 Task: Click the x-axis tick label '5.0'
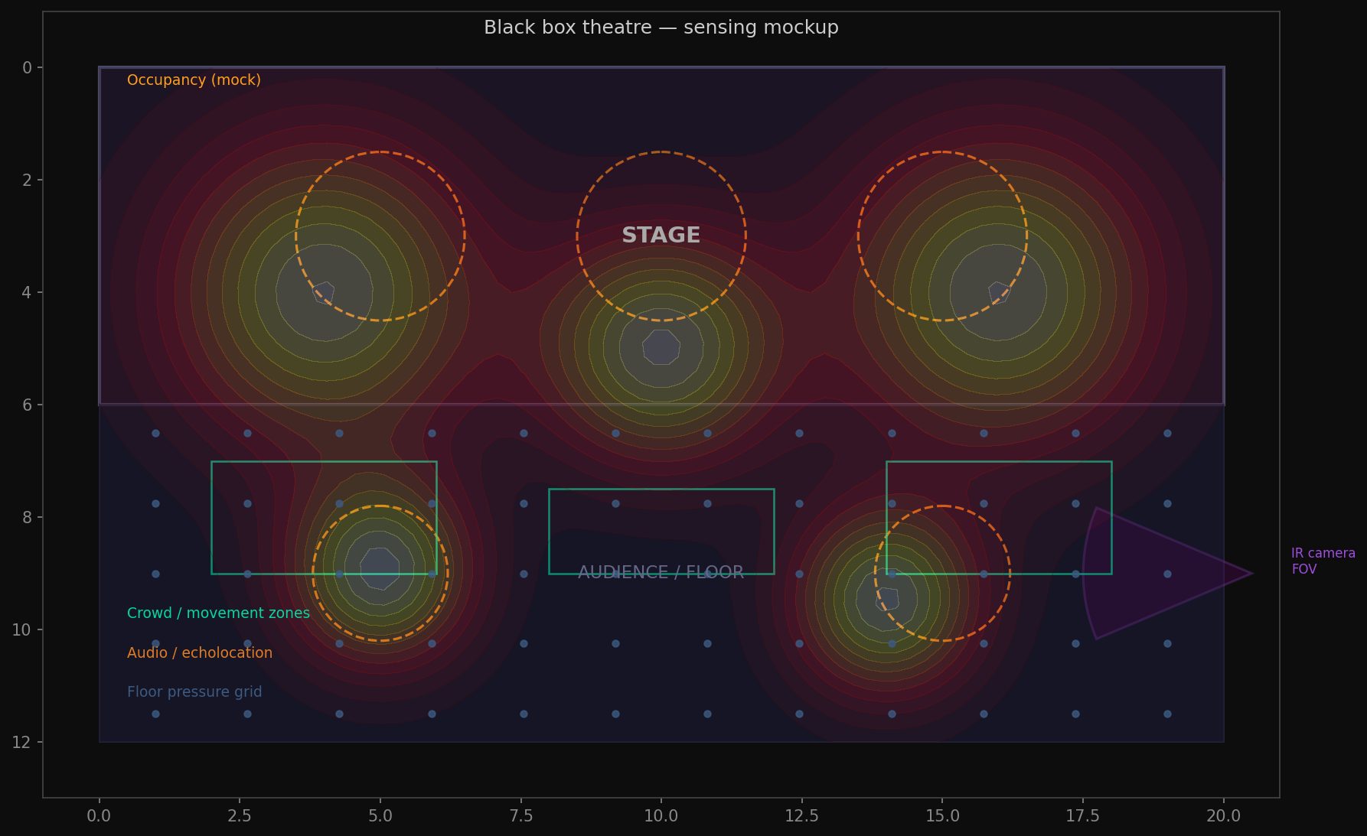tap(380, 816)
